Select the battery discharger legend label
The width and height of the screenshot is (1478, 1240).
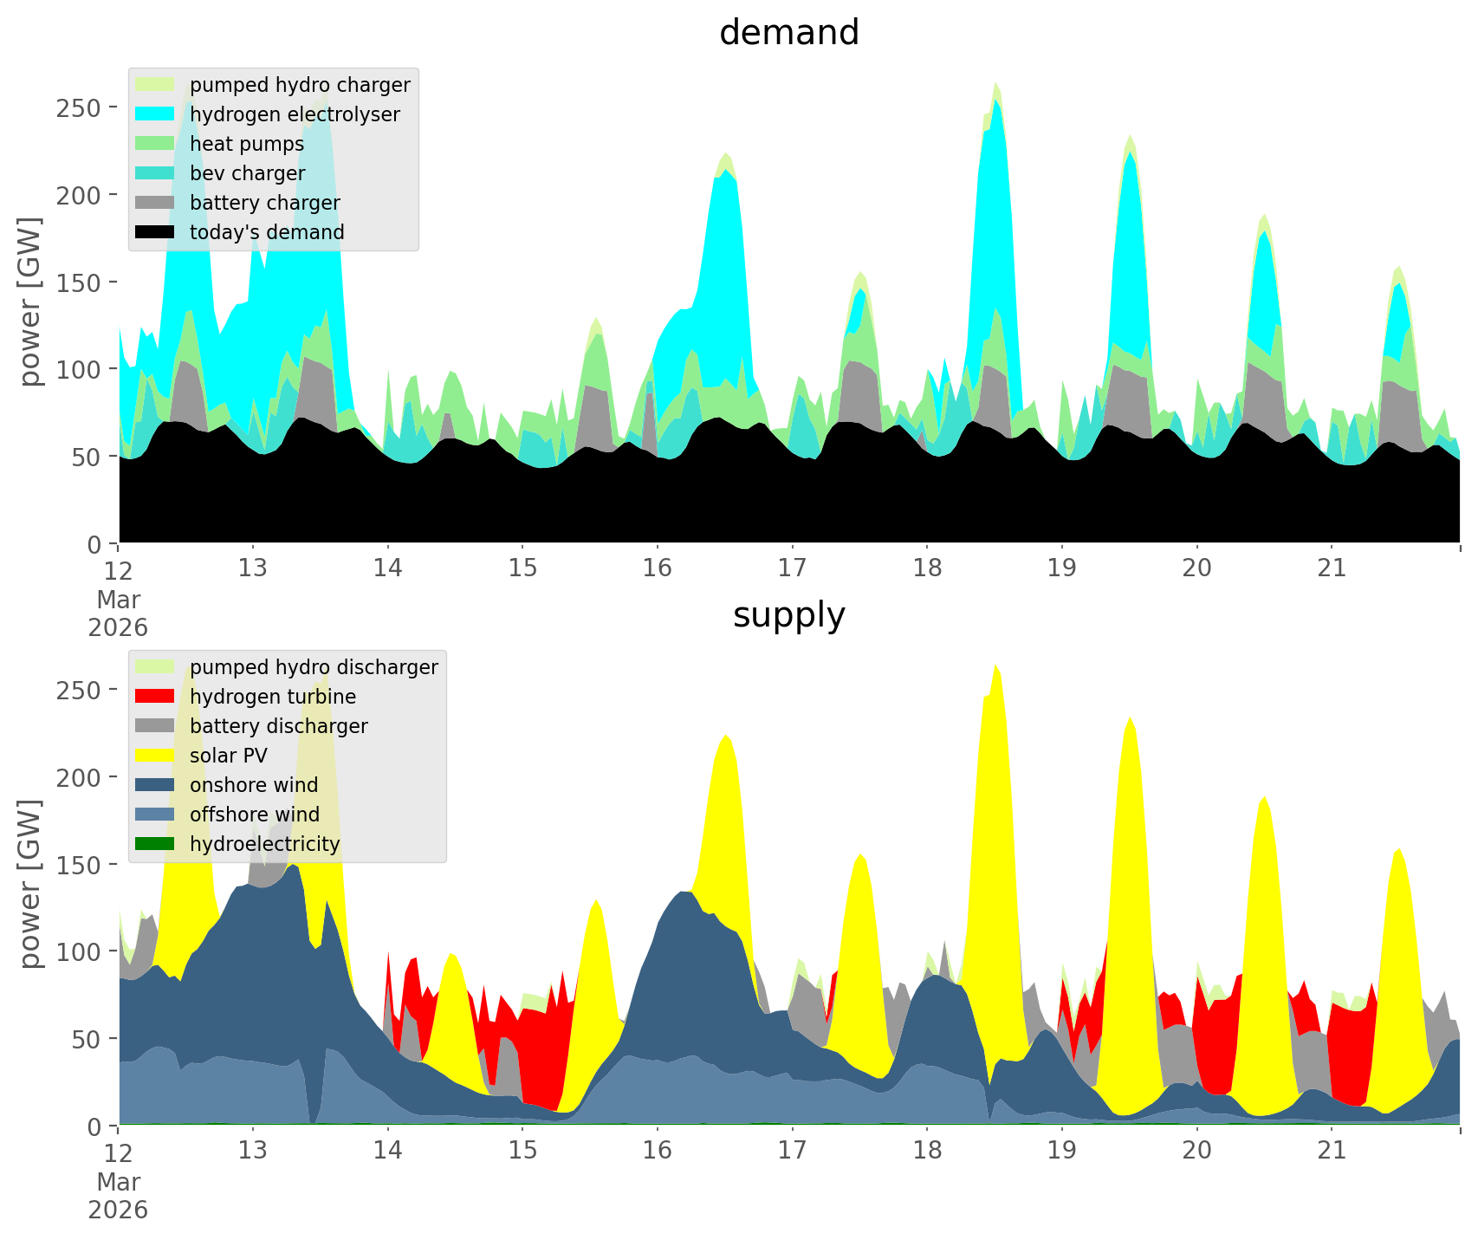point(278,726)
